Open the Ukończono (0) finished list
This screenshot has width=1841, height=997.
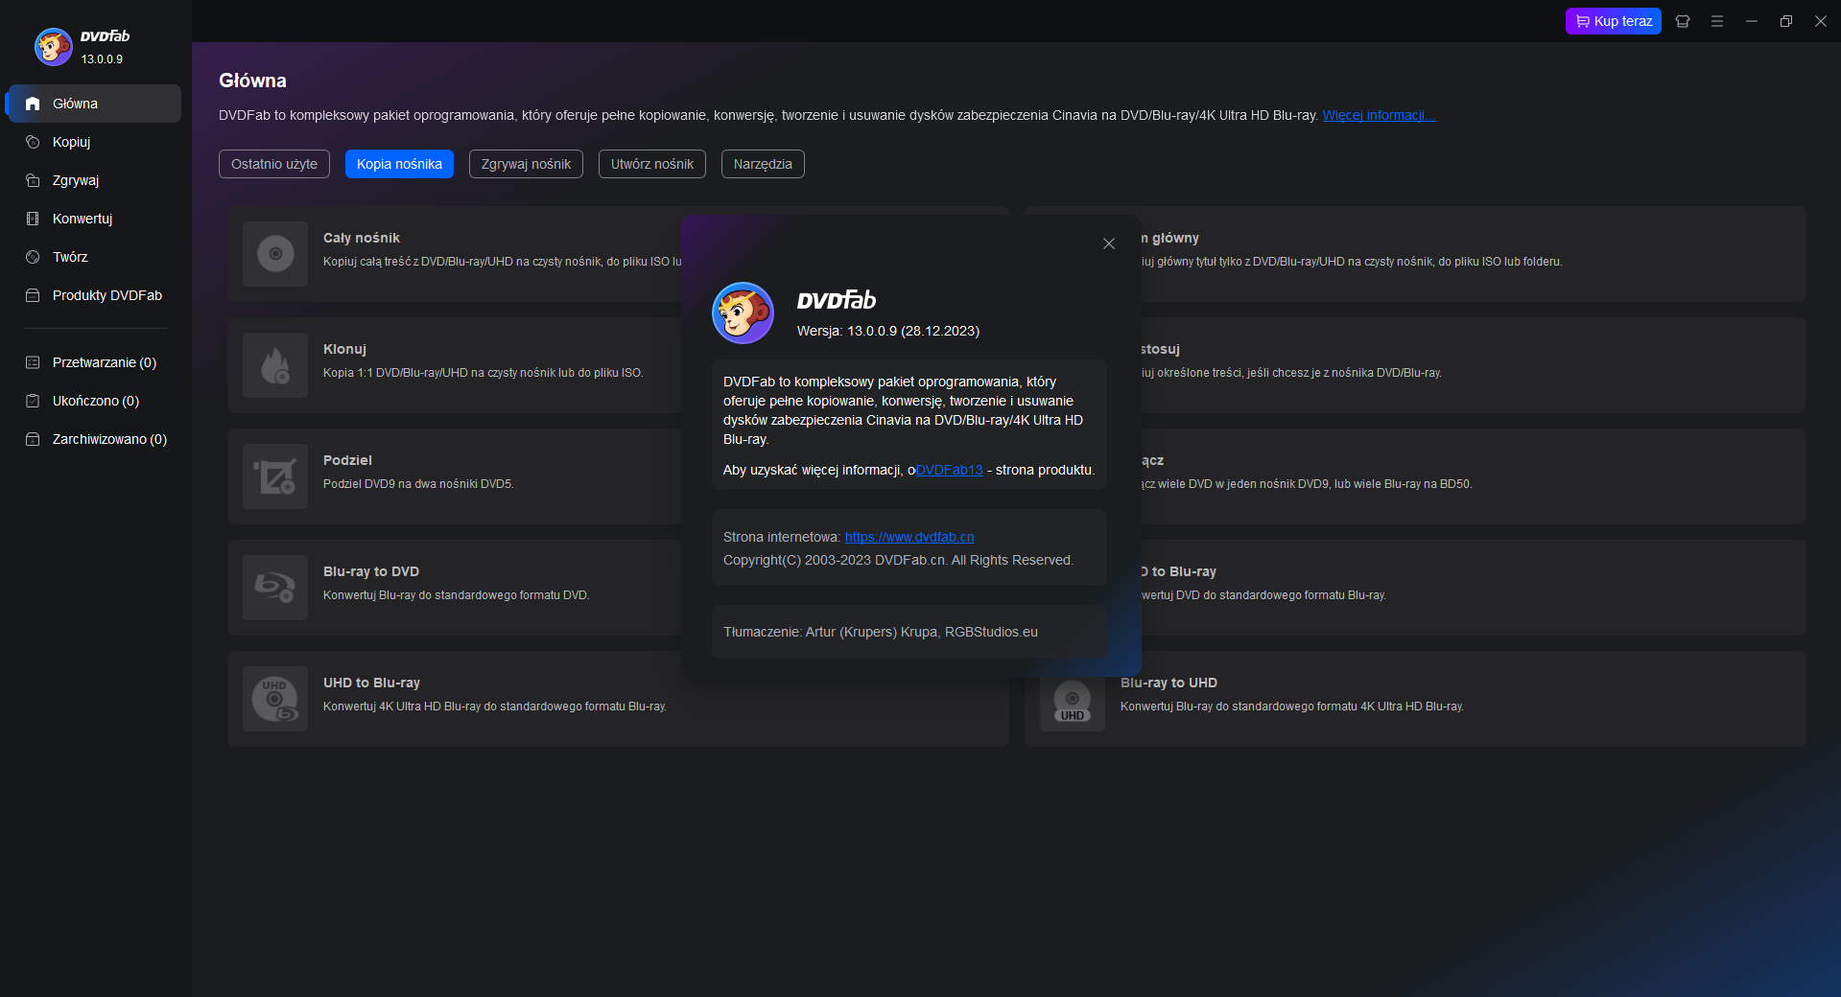94,401
